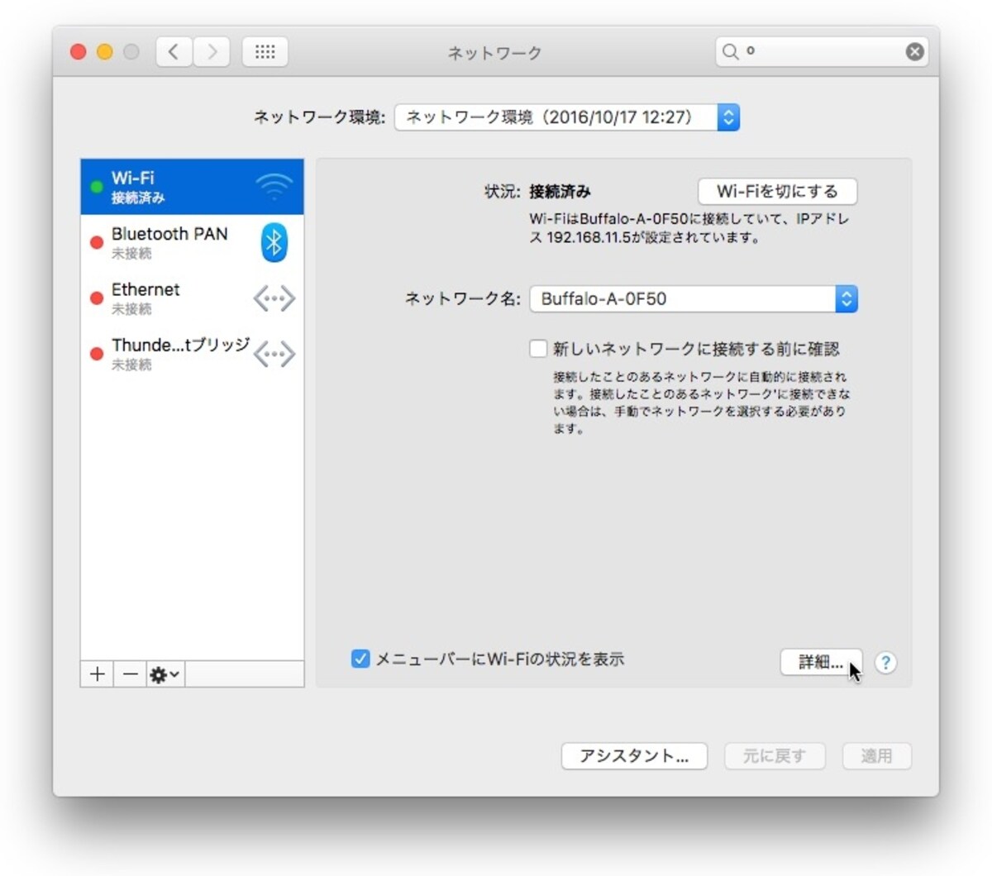This screenshot has height=876, width=992.
Task: Uncheck メニューバーにWi-Fiの状況を表示
Action: [360, 659]
